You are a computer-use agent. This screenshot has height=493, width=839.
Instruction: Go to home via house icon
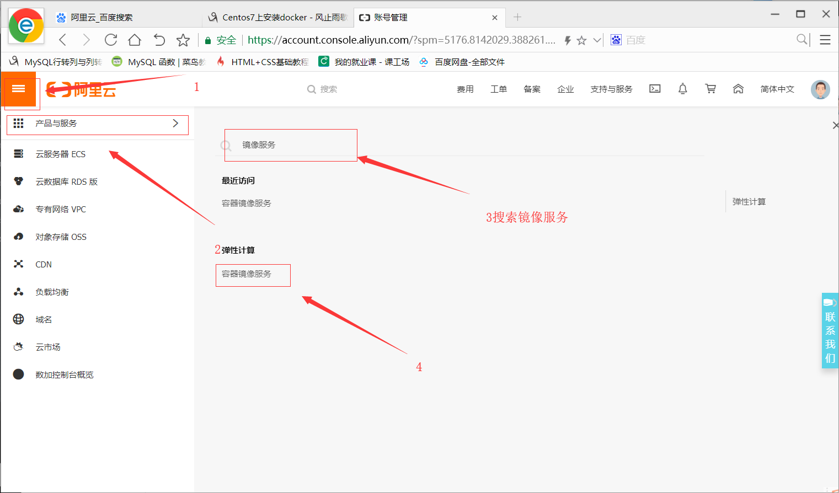click(x=738, y=89)
